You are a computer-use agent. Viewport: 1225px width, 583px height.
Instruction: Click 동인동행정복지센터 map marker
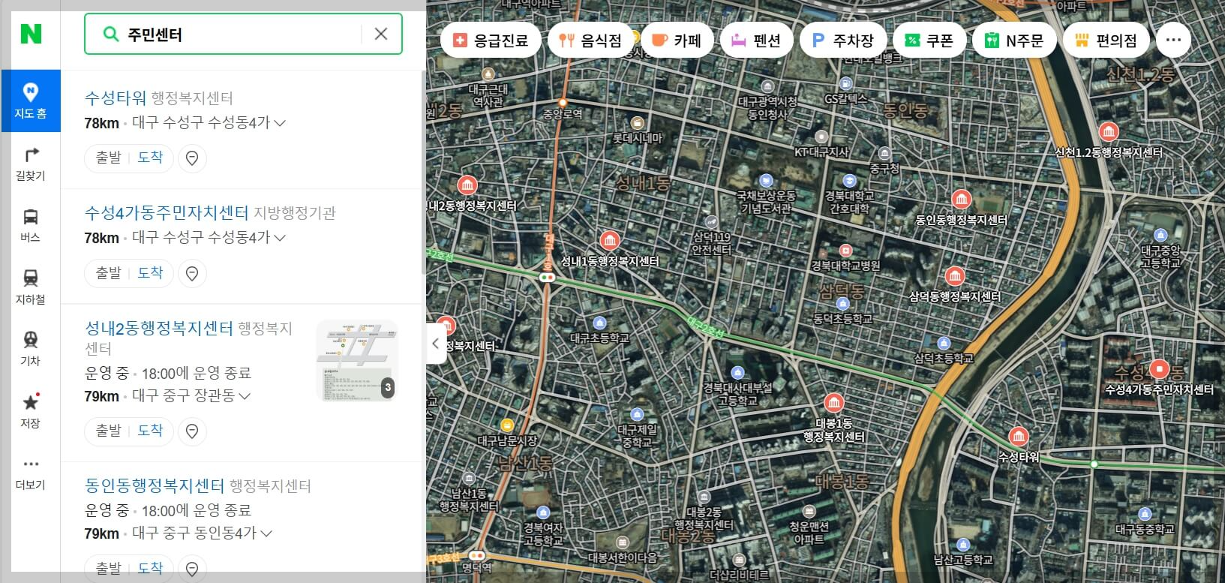pos(961,200)
